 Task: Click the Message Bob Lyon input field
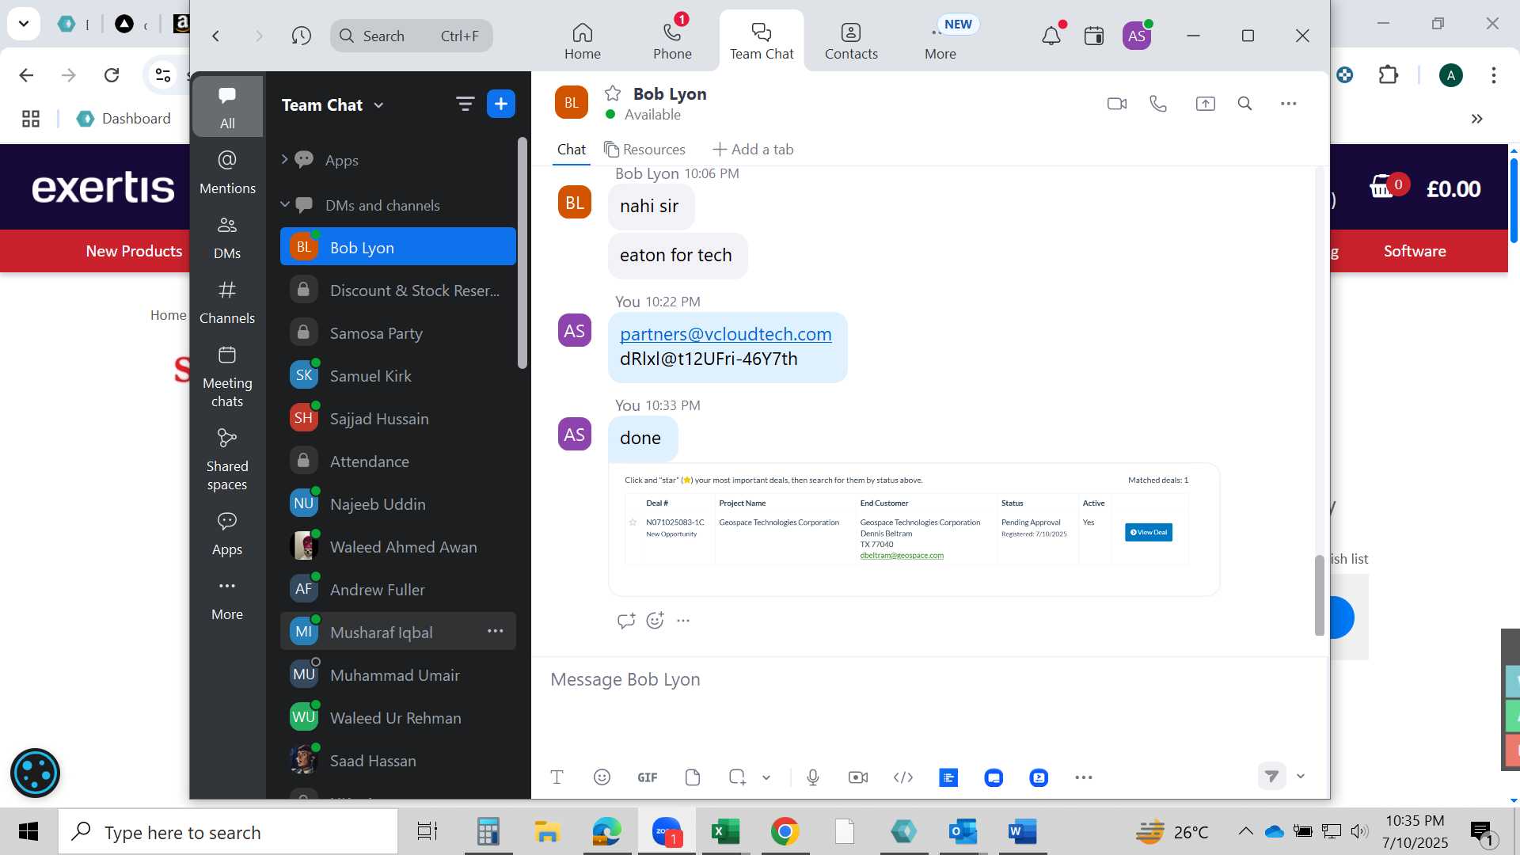click(x=928, y=679)
